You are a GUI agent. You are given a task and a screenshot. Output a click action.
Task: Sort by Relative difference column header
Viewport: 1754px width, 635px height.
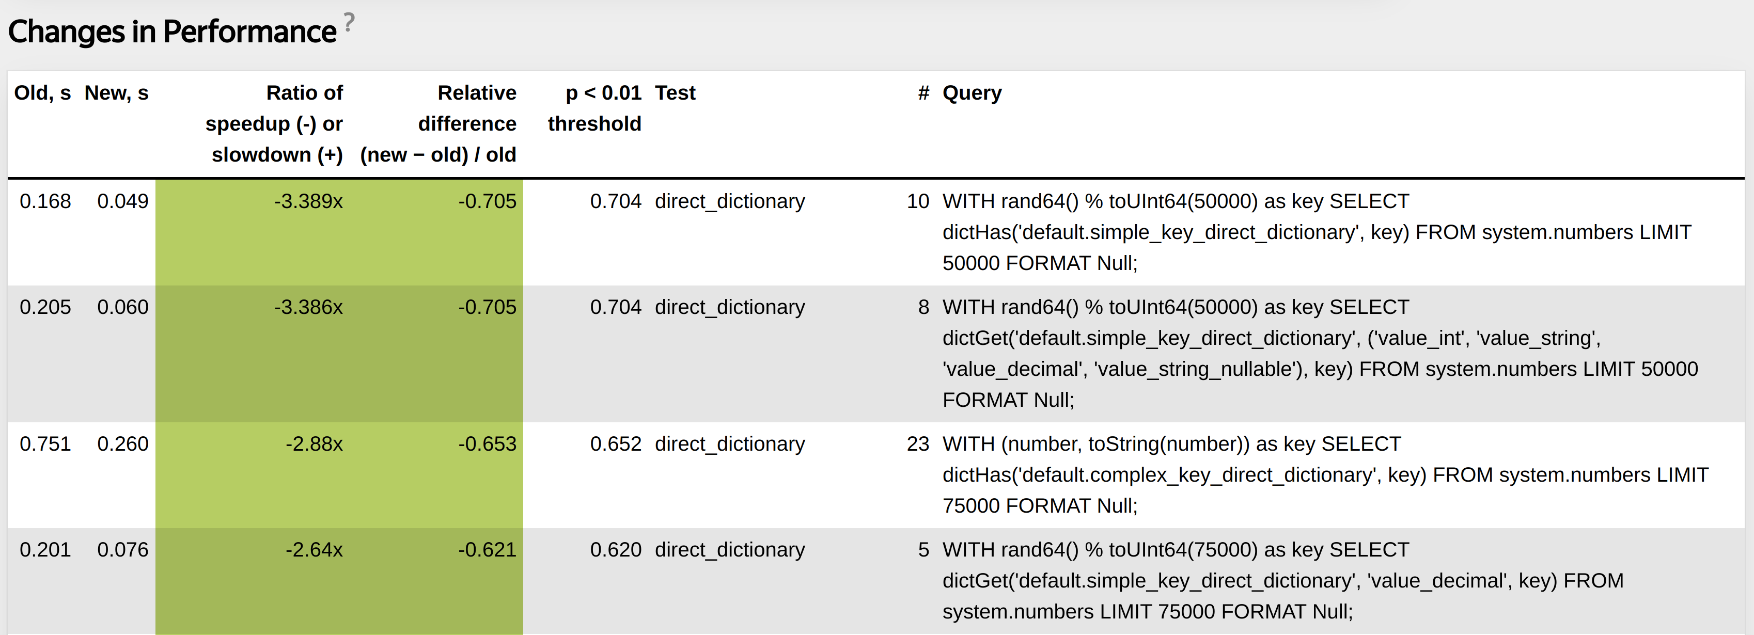pos(438,124)
